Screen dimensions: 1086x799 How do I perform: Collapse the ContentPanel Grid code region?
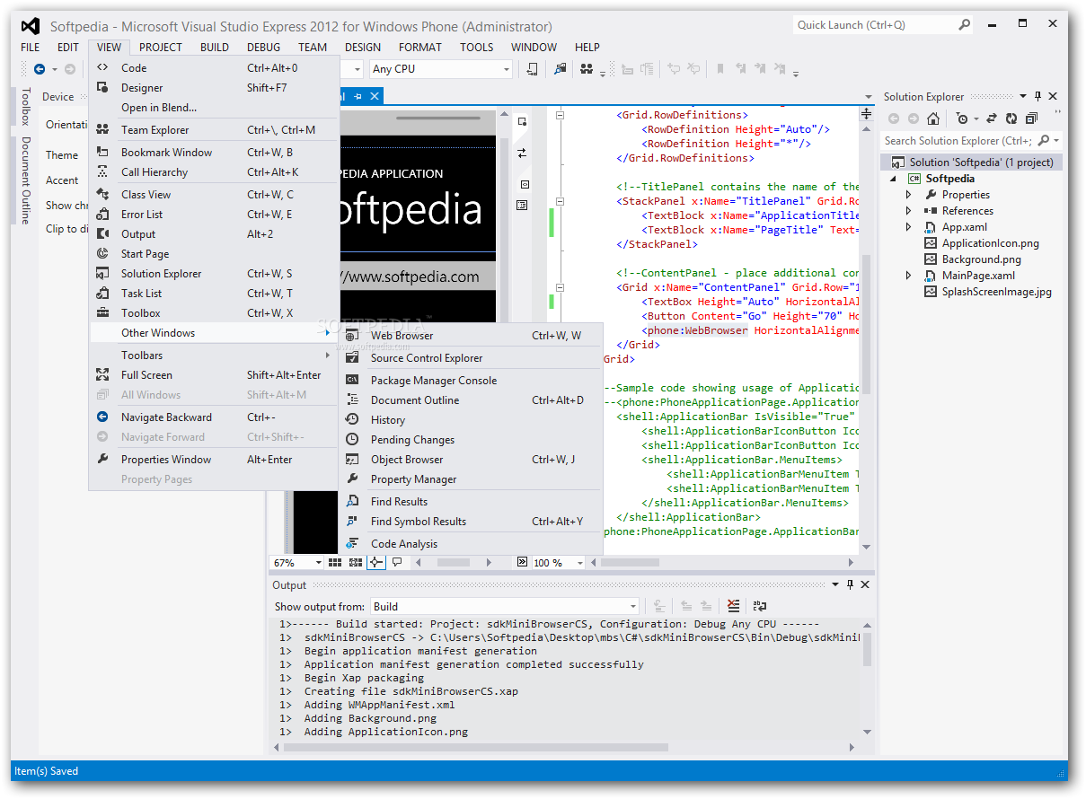(x=560, y=287)
